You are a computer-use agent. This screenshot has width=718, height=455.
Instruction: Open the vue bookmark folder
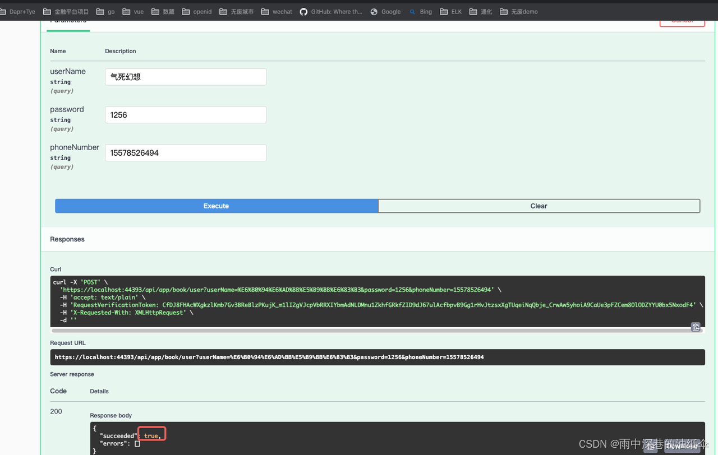tap(133, 12)
